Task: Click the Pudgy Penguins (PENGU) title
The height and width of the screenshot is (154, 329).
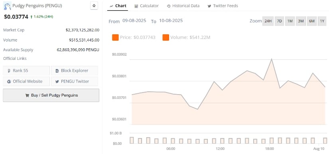Action: pyautogui.click(x=37, y=6)
